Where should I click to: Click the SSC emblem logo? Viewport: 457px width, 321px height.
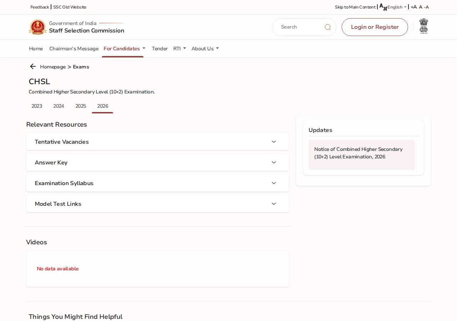(37, 27)
